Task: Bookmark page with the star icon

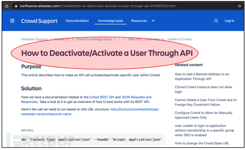Action: (240, 6)
